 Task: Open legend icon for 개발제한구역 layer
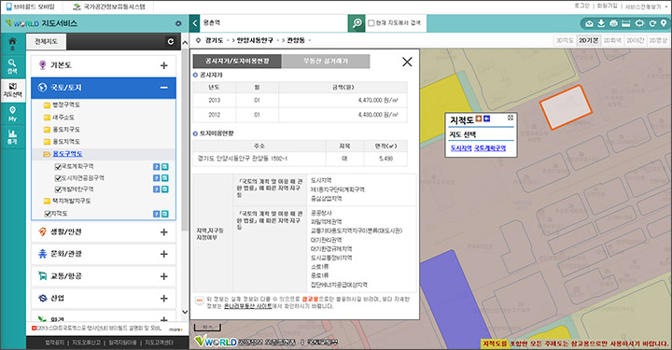point(164,189)
